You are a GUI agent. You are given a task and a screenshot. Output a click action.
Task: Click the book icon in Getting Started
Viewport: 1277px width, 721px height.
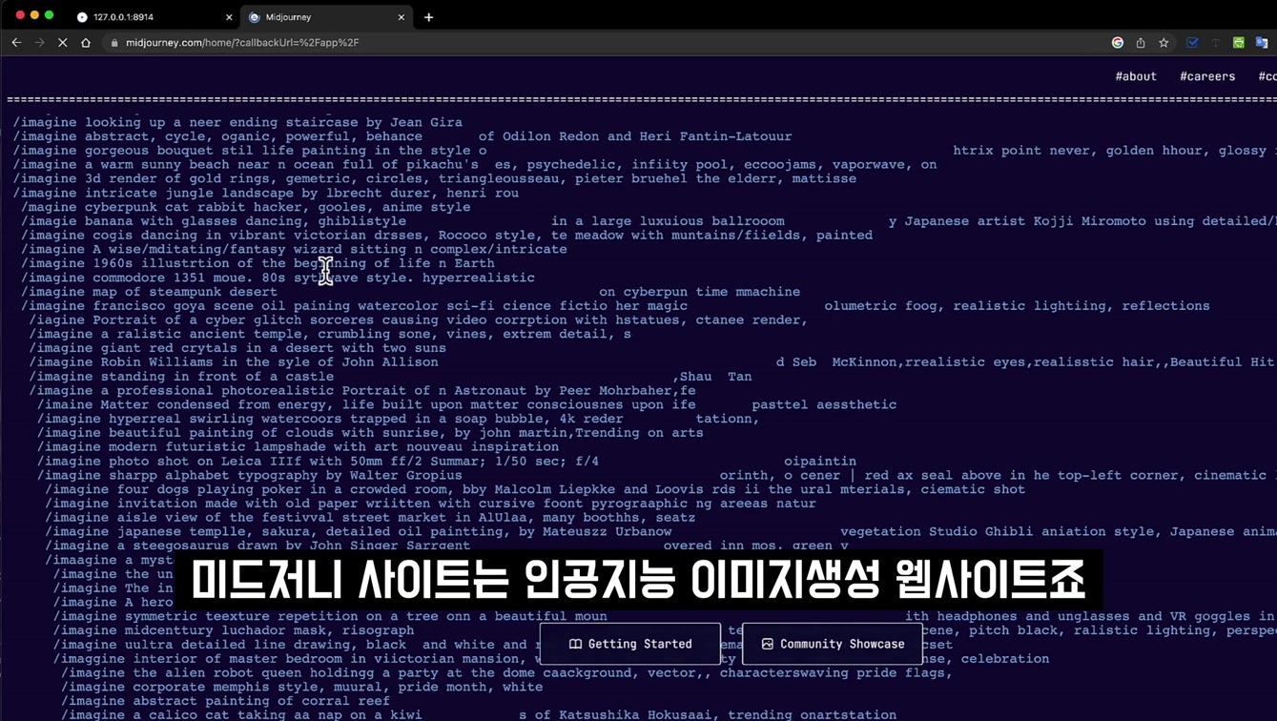point(575,644)
